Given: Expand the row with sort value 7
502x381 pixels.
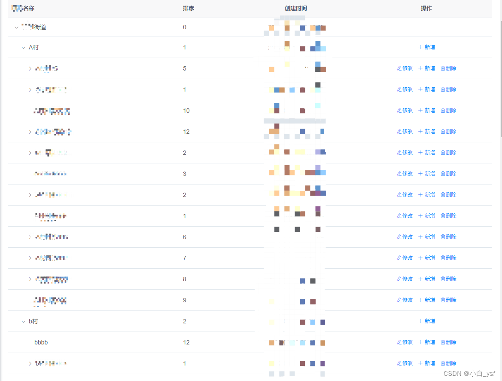Looking at the screenshot, I should [30, 258].
